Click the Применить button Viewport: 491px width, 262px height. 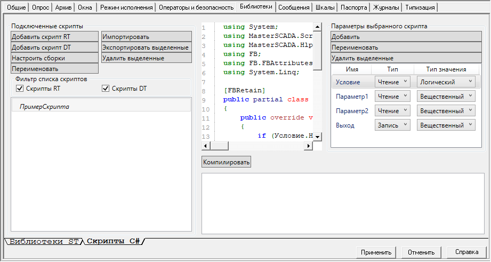click(376, 252)
